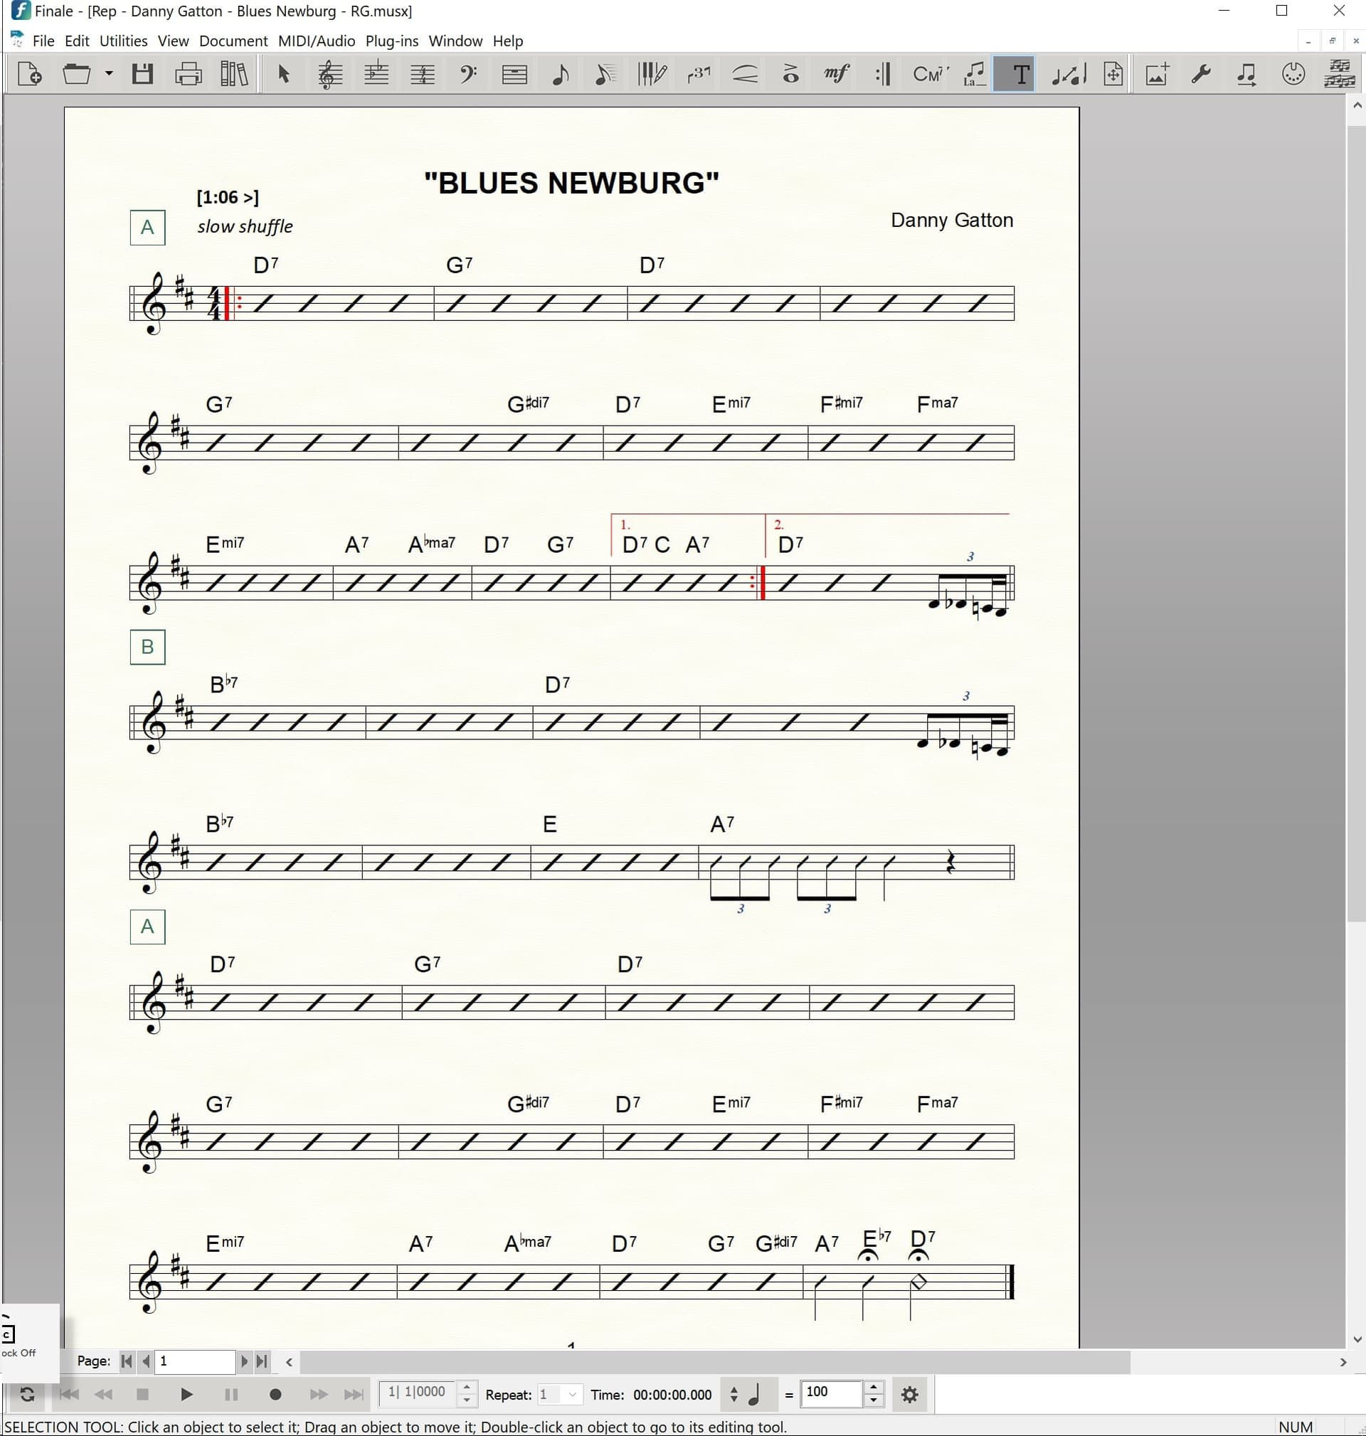Create a new document with the New icon
The height and width of the screenshot is (1436, 1366).
(30, 74)
